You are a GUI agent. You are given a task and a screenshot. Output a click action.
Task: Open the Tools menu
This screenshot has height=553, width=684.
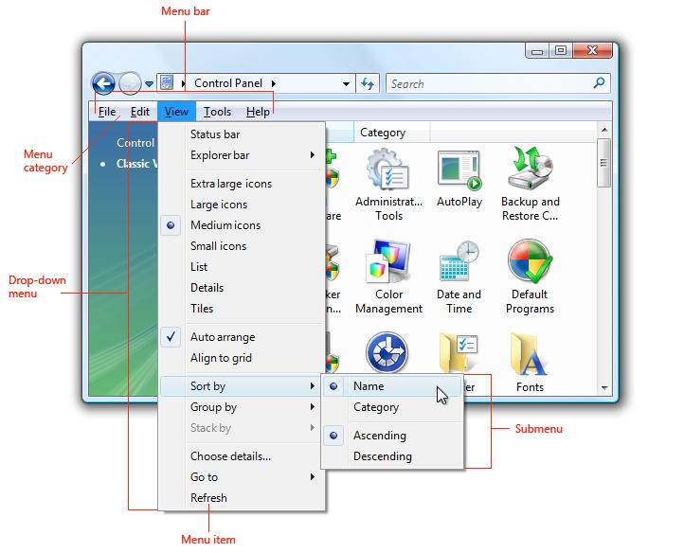click(217, 112)
